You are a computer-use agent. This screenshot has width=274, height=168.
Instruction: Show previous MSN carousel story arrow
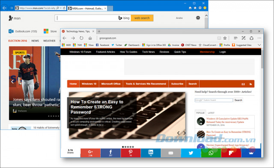point(12,81)
